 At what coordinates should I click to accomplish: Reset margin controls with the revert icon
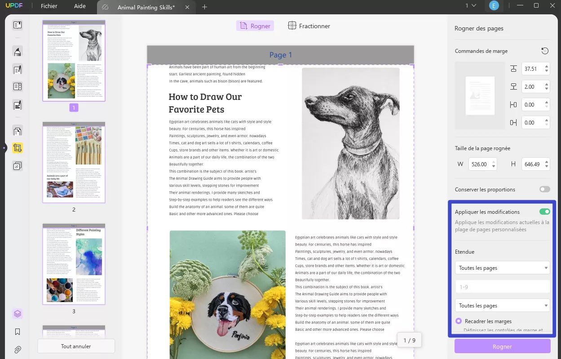545,51
